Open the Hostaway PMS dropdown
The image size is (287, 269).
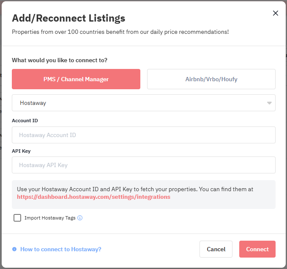(144, 103)
